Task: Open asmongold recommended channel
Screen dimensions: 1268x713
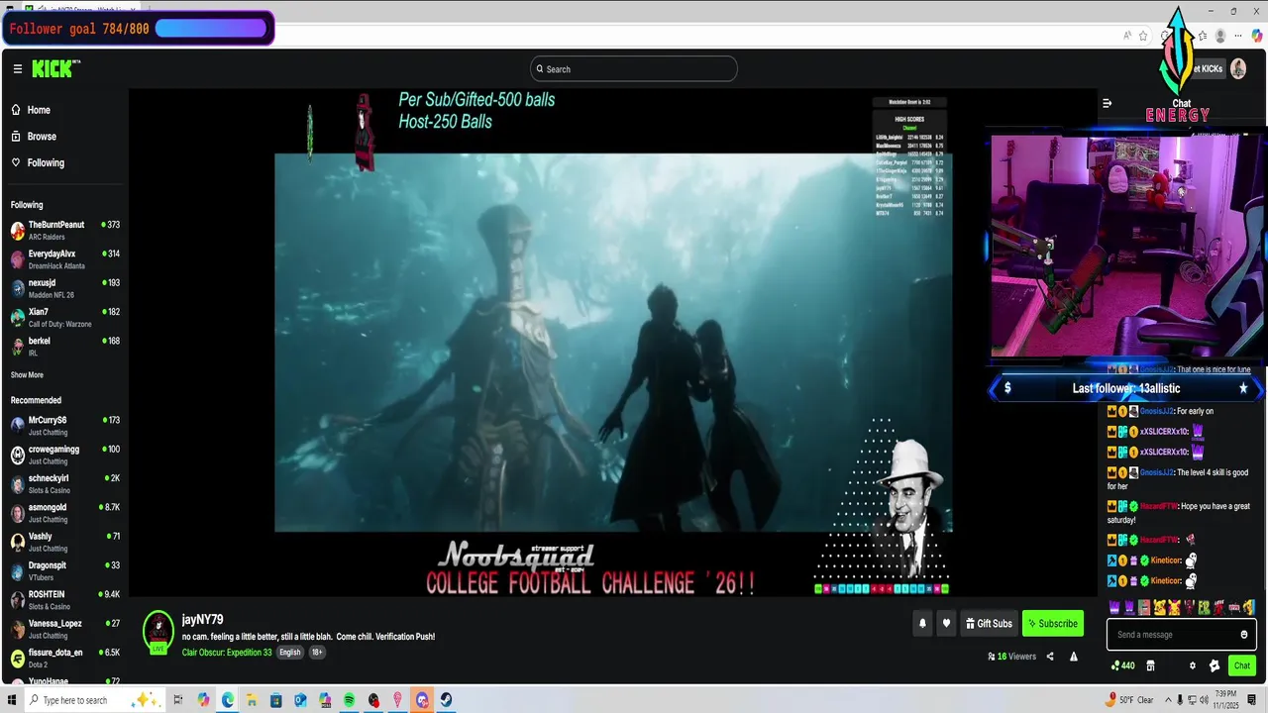Action: (x=64, y=513)
